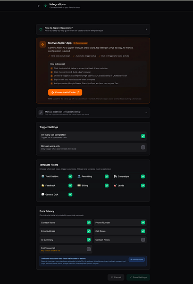Click the Campaigns megaphone icon
Viewport: 193px width, 284px height.
click(115, 176)
